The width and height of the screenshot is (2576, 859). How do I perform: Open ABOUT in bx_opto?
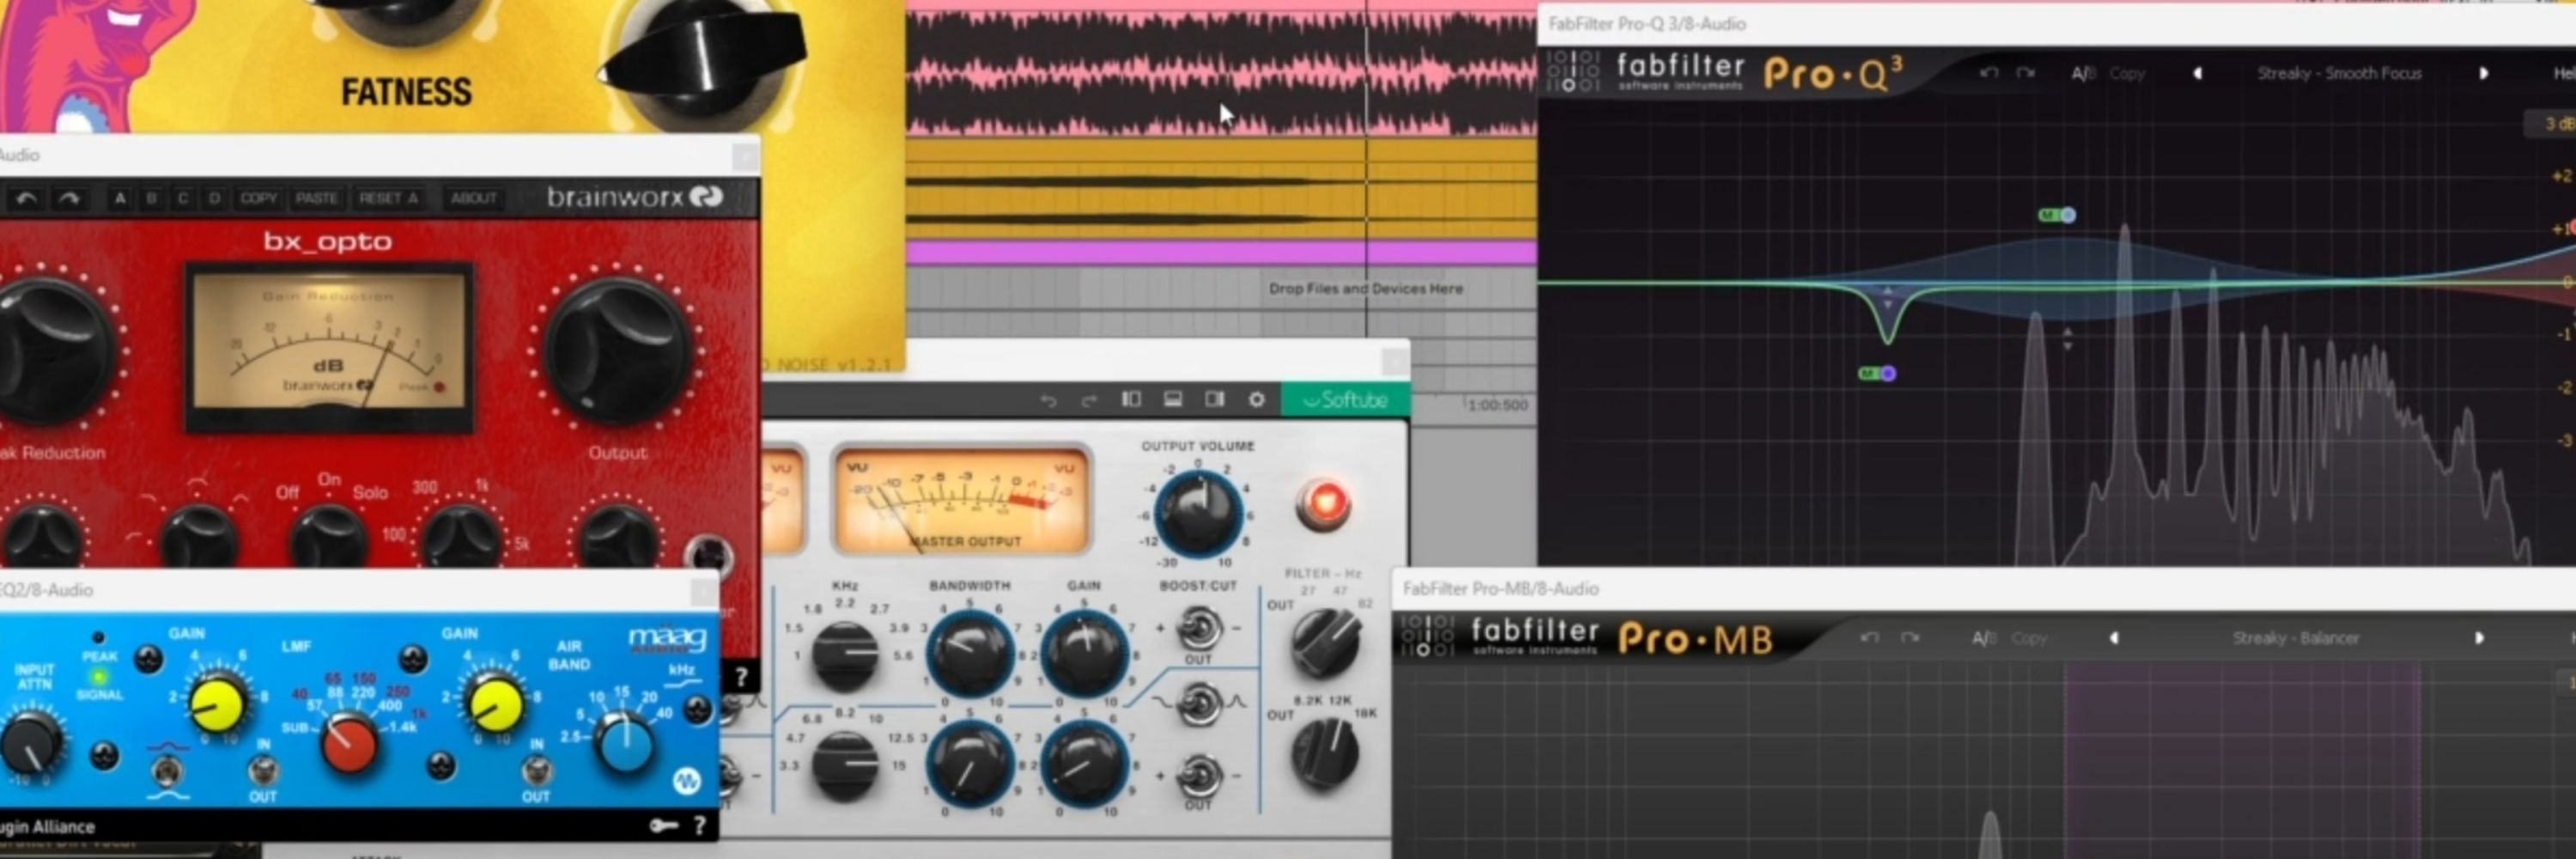473,198
